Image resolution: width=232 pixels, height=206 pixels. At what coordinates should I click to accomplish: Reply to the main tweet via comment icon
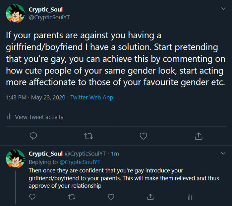(33, 136)
